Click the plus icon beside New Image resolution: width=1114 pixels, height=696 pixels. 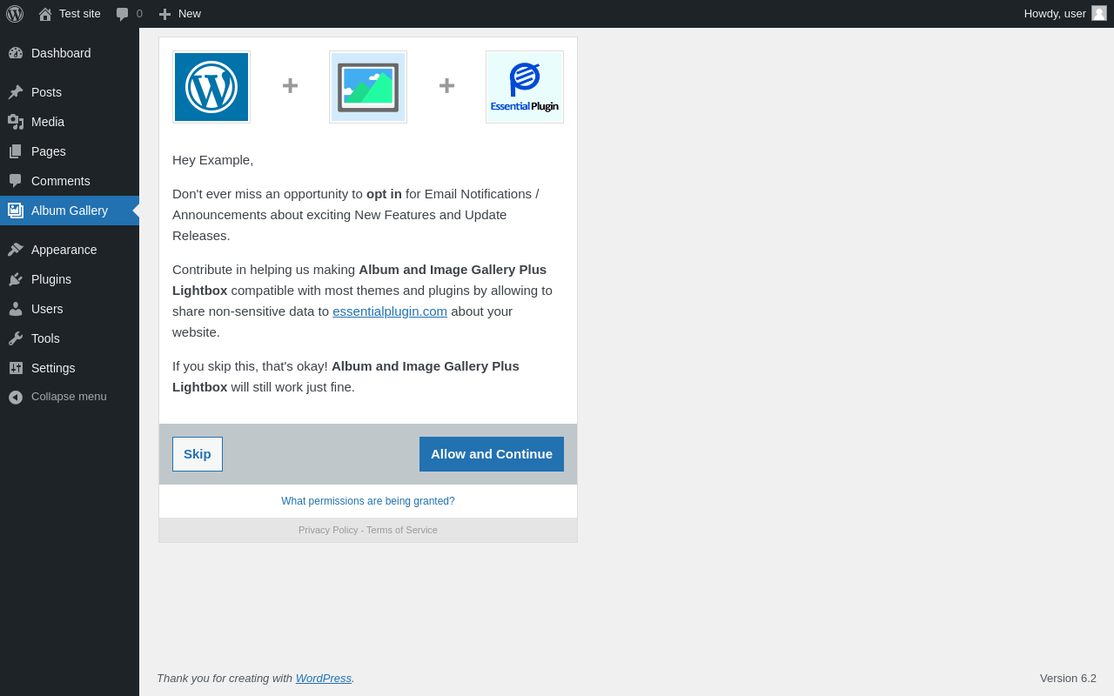tap(164, 14)
